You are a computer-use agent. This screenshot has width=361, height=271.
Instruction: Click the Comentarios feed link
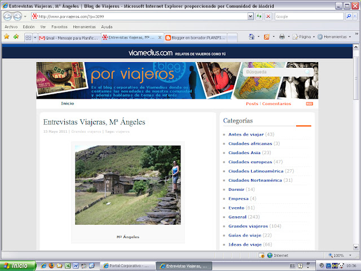pos(276,104)
